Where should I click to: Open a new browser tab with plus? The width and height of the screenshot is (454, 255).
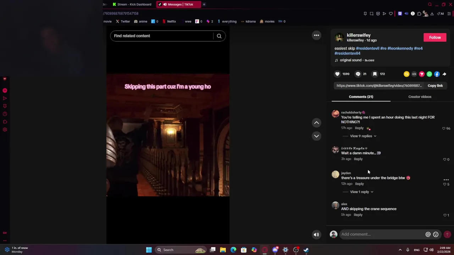(204, 4)
